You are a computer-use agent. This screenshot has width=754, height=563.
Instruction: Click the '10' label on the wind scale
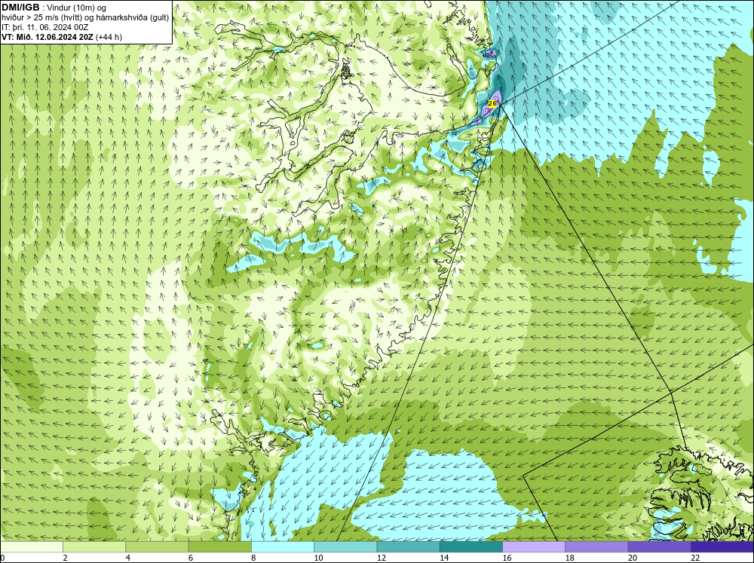(318, 558)
